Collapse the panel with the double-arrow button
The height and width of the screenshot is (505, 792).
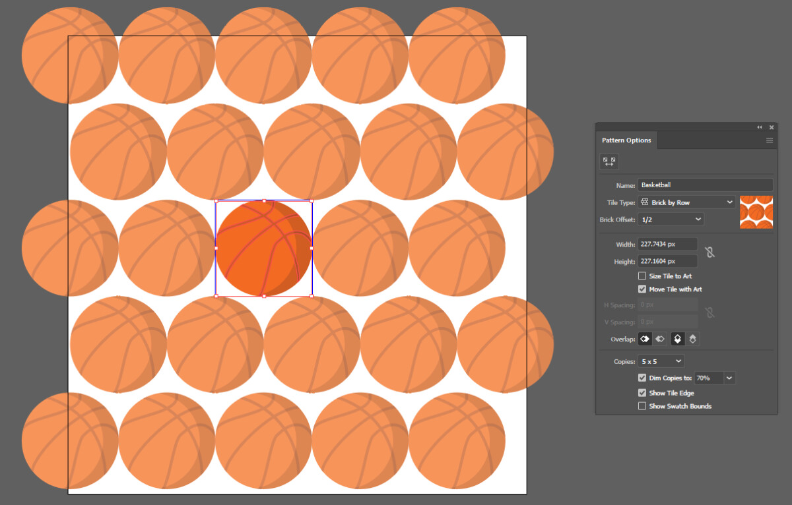coord(759,127)
